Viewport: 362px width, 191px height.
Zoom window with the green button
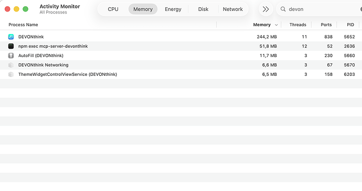point(25,9)
